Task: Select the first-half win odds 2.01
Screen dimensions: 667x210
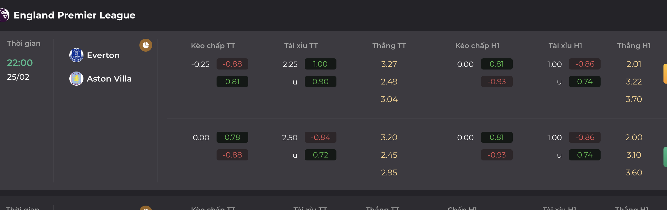Action: tap(634, 64)
